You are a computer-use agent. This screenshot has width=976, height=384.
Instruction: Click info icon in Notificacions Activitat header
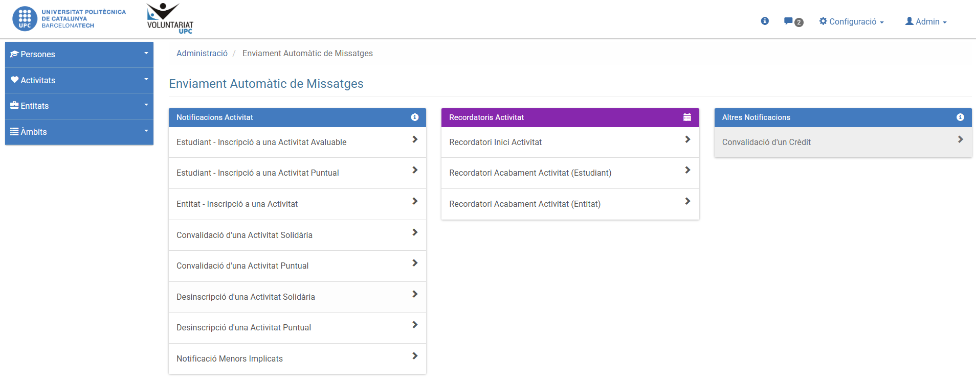coord(415,117)
